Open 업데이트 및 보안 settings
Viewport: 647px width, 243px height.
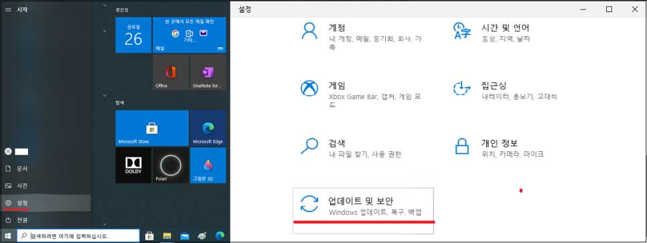click(363, 210)
